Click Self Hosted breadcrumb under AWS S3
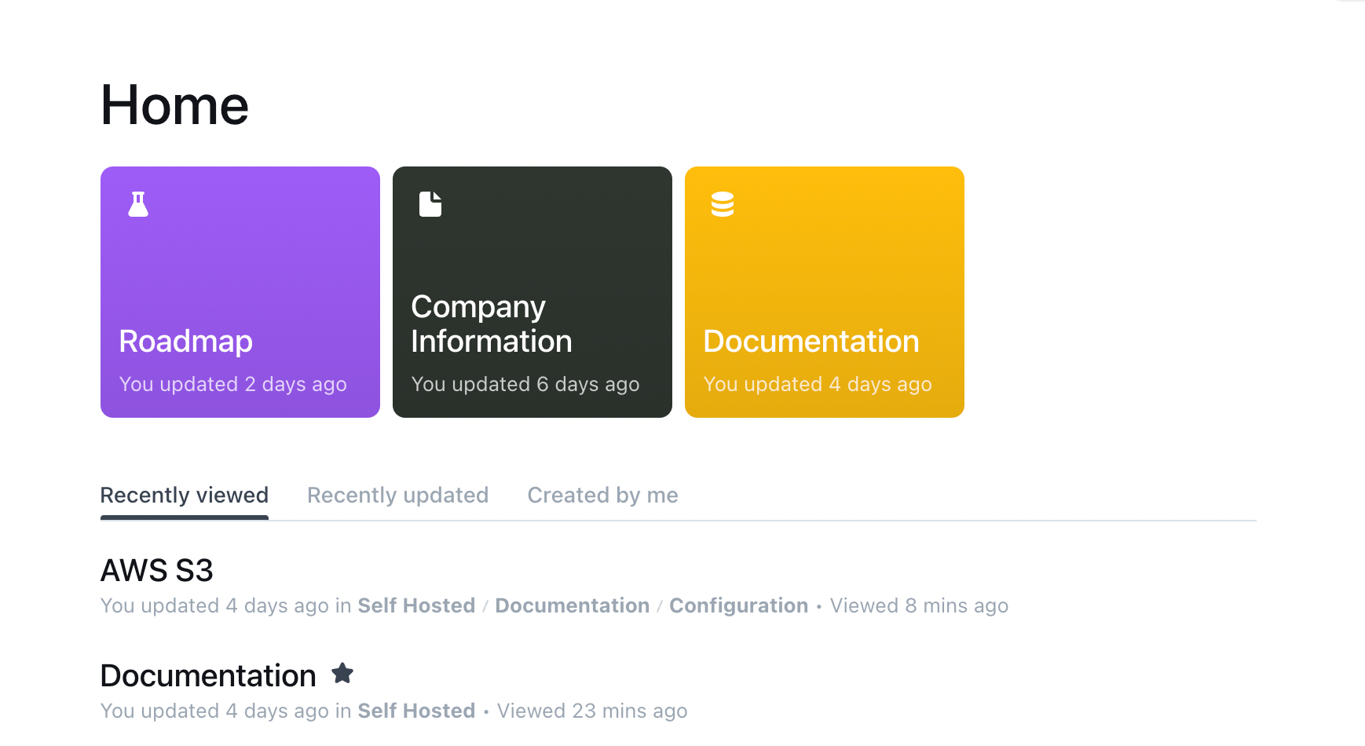Image resolution: width=1365 pixels, height=746 pixels. [416, 605]
